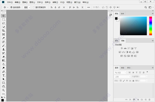Image resolution: width=155 pixels, height=102 pixels.
Task: Open the History panel icon
Action: pos(111,15)
